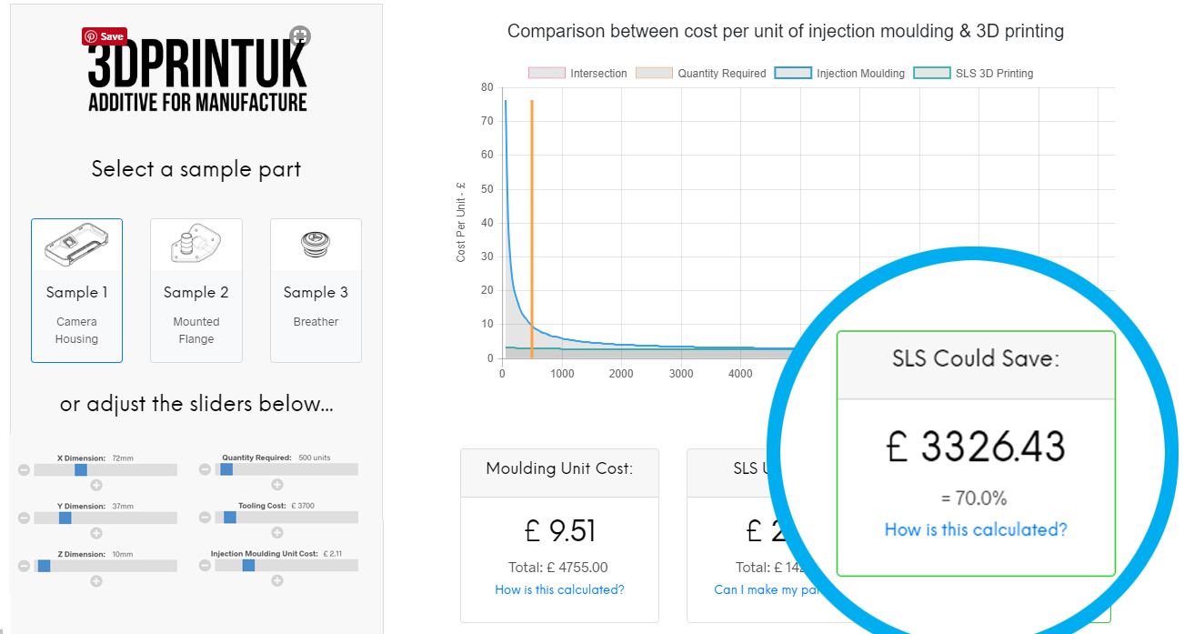This screenshot has height=634, width=1184.
Task: Increase Y Dimension with the plus icon
Action: (x=96, y=533)
